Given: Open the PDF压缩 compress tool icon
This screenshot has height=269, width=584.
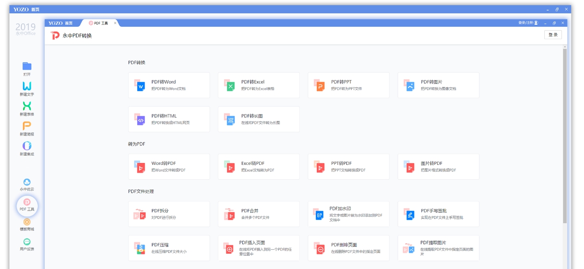Looking at the screenshot, I should click(x=140, y=248).
